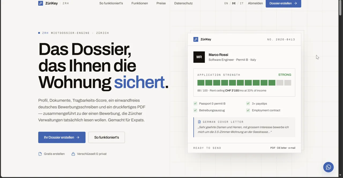Switch language to EN
The width and height of the screenshot is (343, 178).
(226, 3)
